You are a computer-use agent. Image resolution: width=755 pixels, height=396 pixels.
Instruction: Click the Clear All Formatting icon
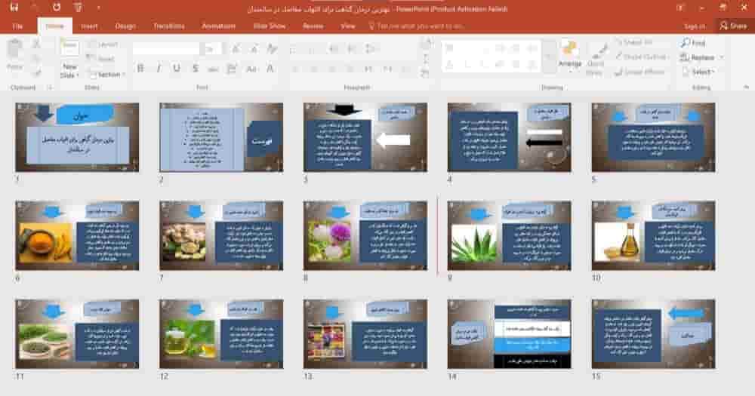pos(272,49)
